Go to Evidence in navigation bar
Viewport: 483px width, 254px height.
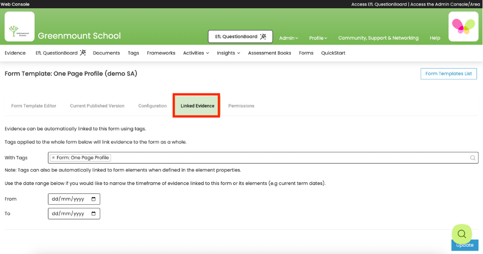pos(15,53)
